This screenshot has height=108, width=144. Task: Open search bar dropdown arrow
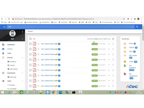coord(132,27)
